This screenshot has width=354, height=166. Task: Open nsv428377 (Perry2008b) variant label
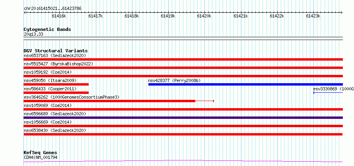(x=175, y=80)
